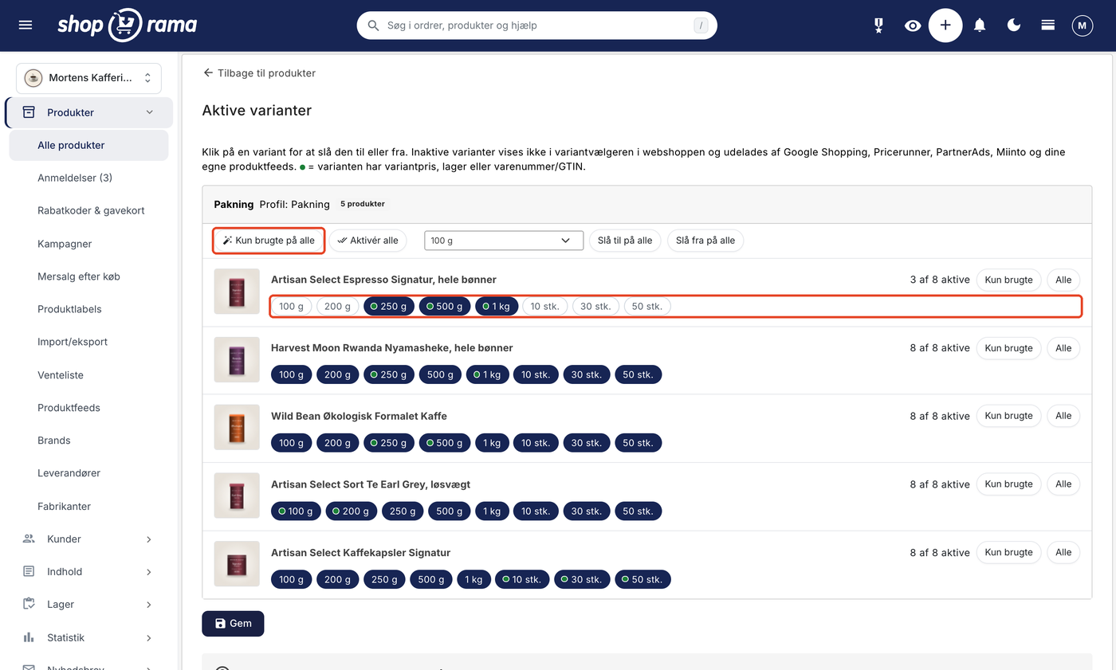Click the search magnifier icon

(x=373, y=25)
